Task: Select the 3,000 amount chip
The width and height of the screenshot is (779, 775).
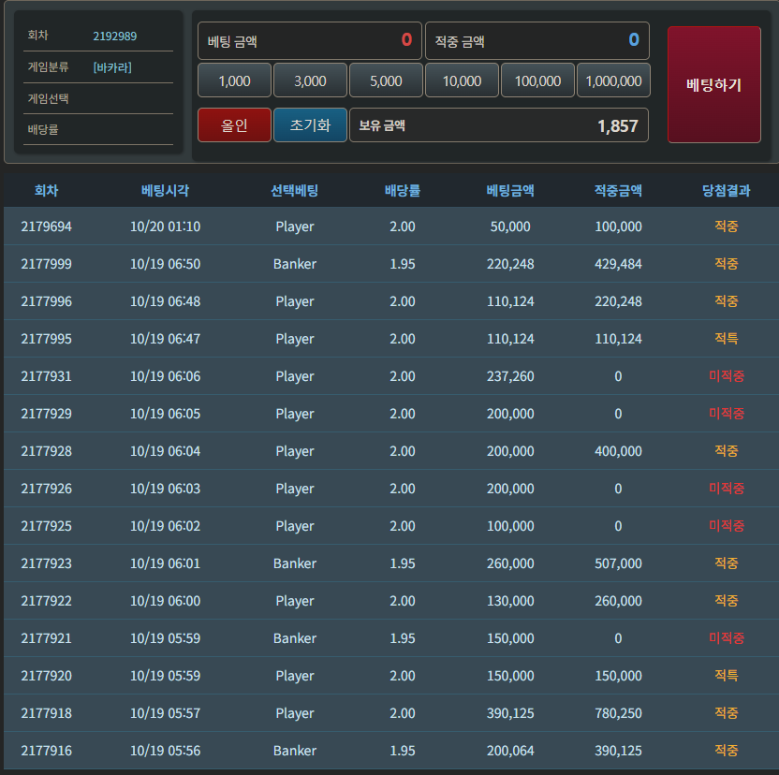Action: coord(310,80)
